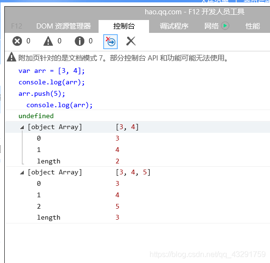The image size is (270, 263).
Task: Select the 控制台 tab
Action: 124,26
